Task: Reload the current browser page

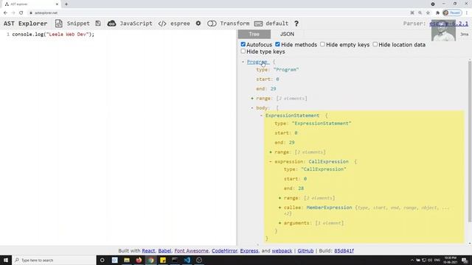Action: [x=21, y=13]
